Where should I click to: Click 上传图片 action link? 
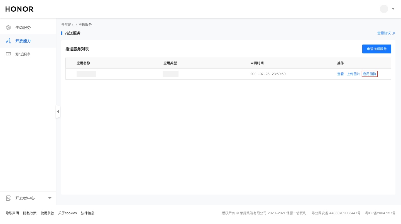click(x=353, y=74)
